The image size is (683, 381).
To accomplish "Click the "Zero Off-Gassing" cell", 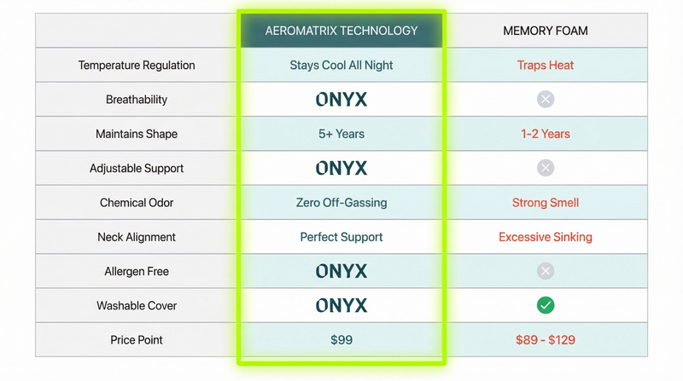I will [x=341, y=203].
